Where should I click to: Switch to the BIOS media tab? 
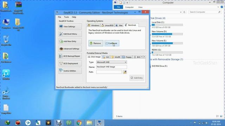coord(137,57)
